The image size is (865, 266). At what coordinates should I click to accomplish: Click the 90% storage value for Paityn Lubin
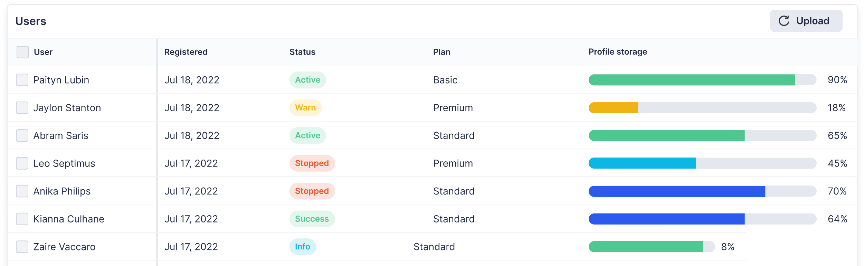pos(838,80)
